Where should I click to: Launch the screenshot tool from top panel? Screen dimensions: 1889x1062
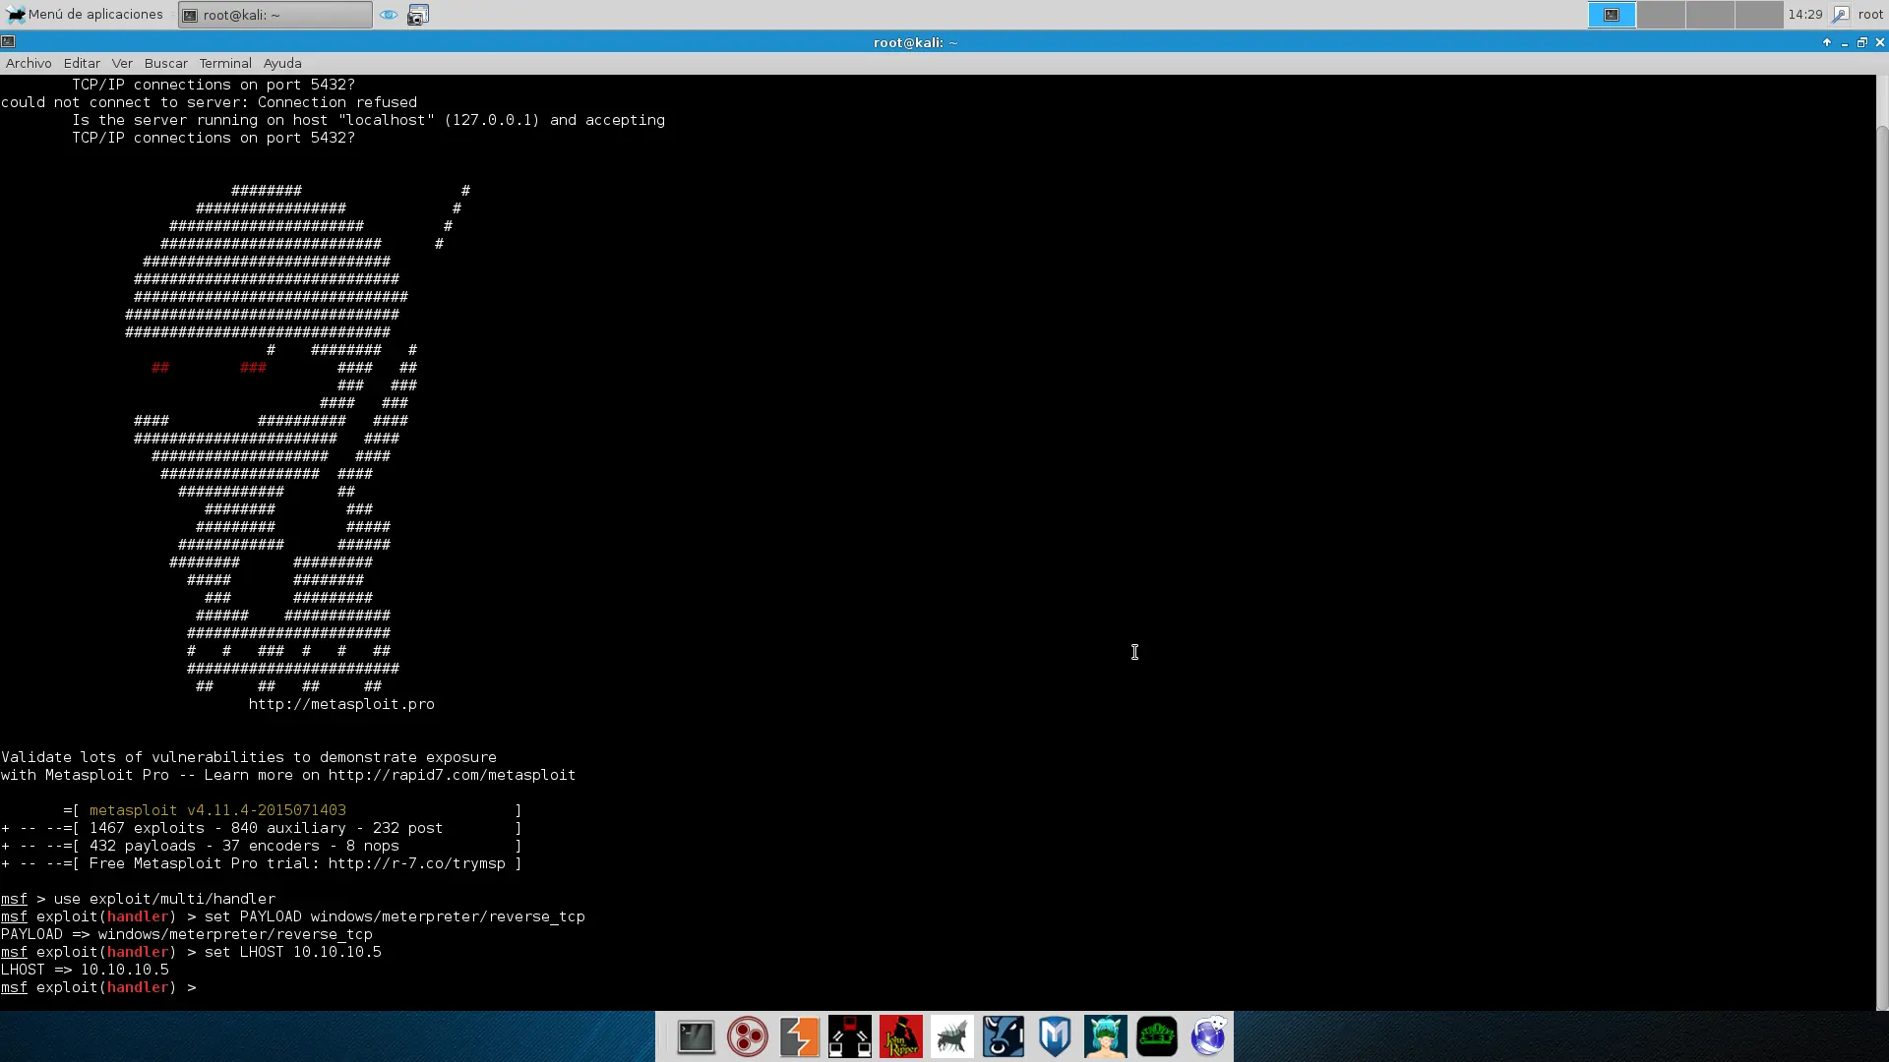pos(418,15)
